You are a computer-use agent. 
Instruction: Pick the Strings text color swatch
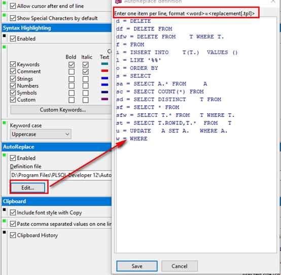coord(104,78)
